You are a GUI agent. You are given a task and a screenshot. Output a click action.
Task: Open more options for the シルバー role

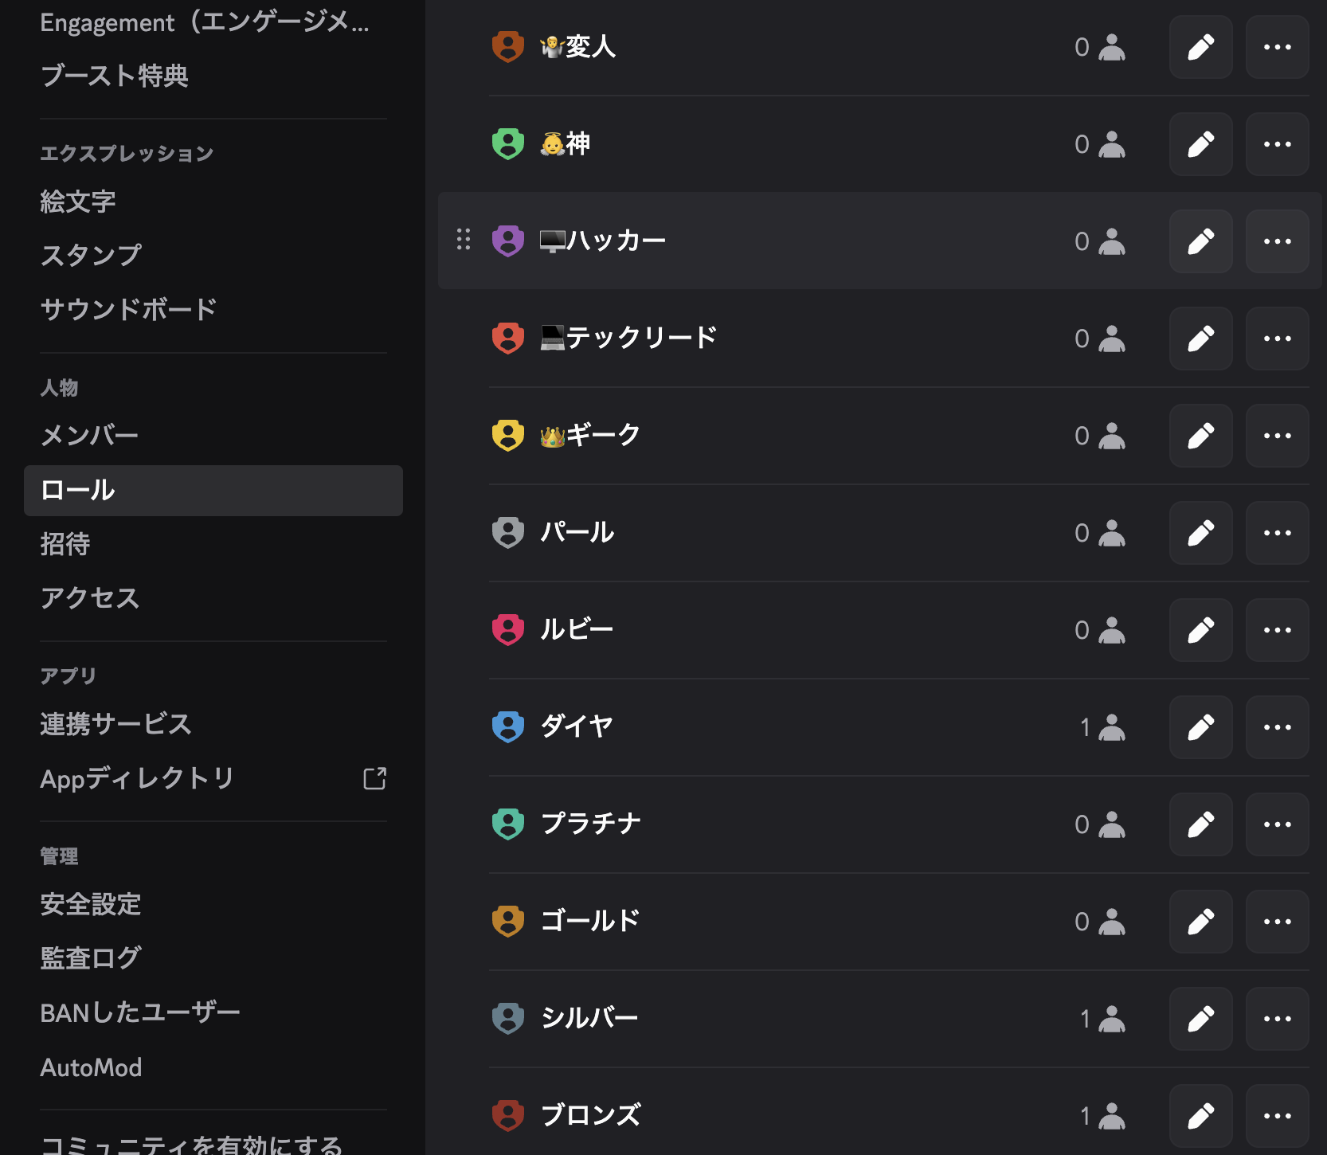(x=1277, y=1018)
